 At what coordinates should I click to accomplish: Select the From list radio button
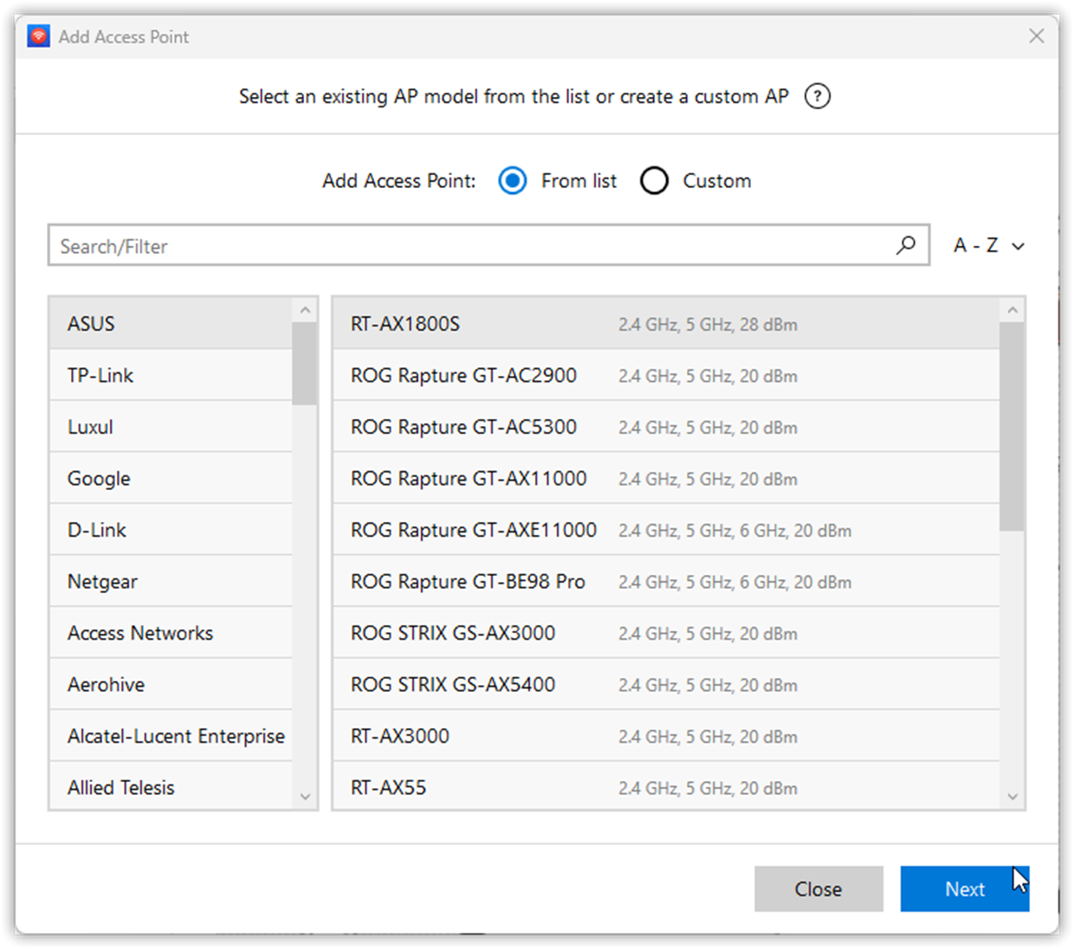pyautogui.click(x=512, y=180)
